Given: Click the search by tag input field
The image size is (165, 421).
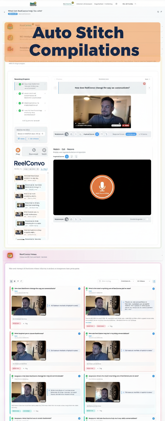Looking at the screenshot, I should (108, 281).
